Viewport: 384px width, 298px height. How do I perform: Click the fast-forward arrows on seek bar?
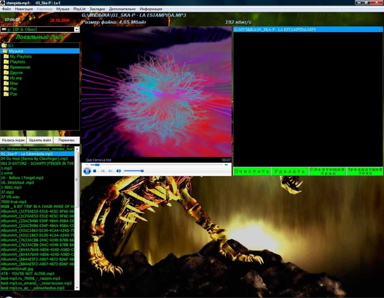226,165
